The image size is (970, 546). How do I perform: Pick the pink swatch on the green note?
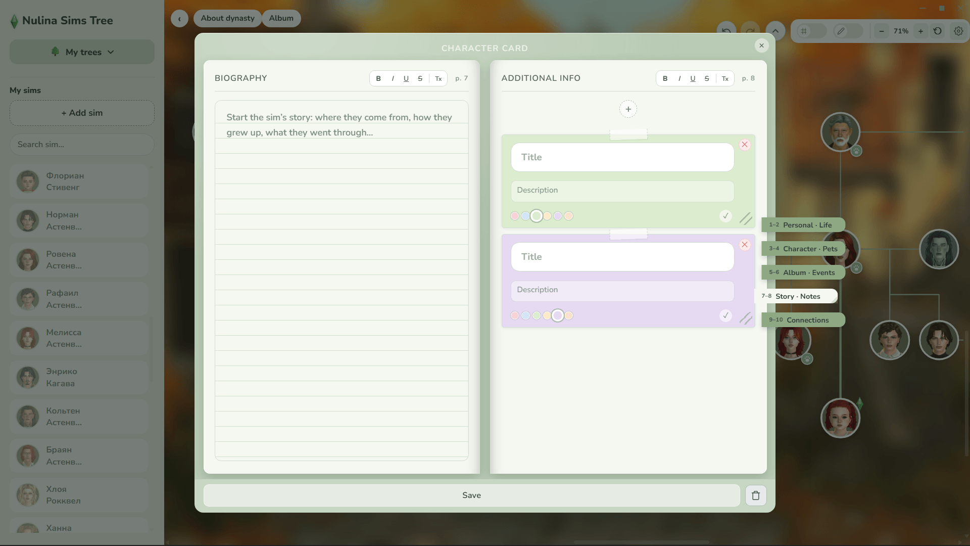(515, 216)
